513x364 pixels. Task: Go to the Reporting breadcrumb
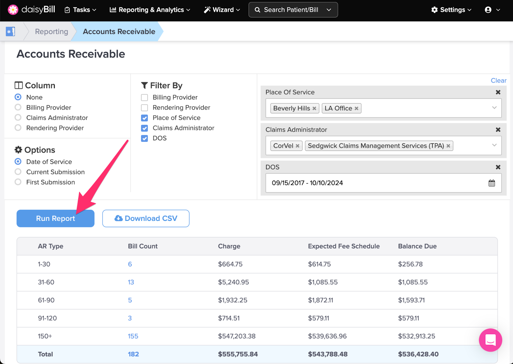pyautogui.click(x=52, y=32)
